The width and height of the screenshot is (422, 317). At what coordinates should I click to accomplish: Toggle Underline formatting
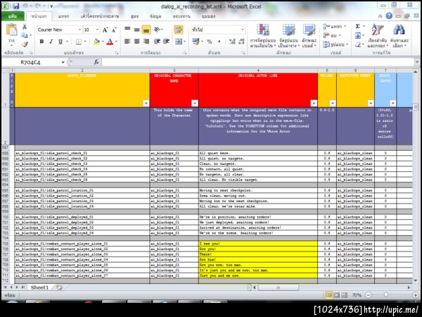tap(60, 42)
